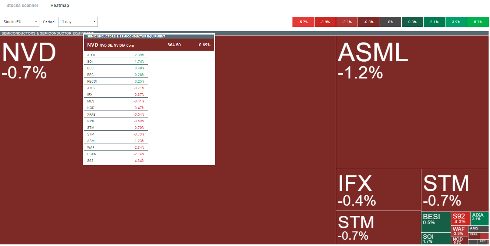Select the IFX -0.4% heatmap tile
Viewport: 490px width, 246px height.
click(379, 190)
